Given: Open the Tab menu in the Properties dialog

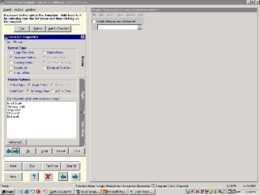Looking at the screenshot, I should click(8, 42).
